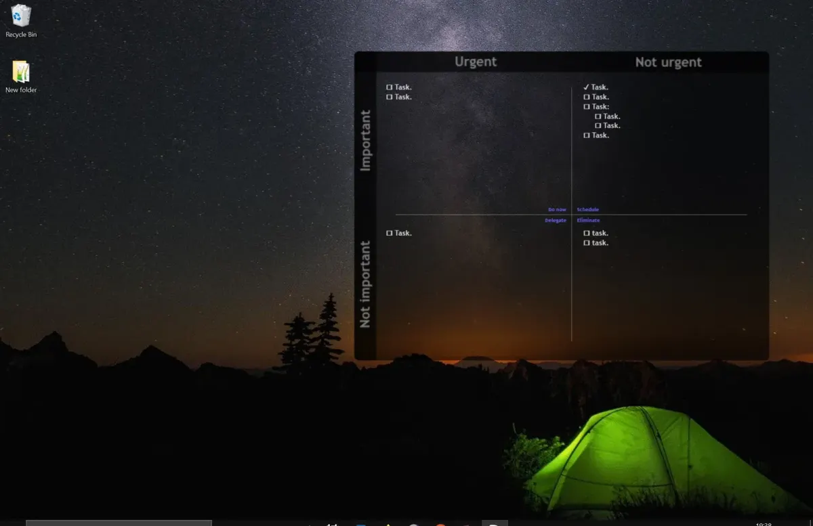The image size is (813, 526).
Task: Click the purple 'Schedule' label
Action: 588,210
